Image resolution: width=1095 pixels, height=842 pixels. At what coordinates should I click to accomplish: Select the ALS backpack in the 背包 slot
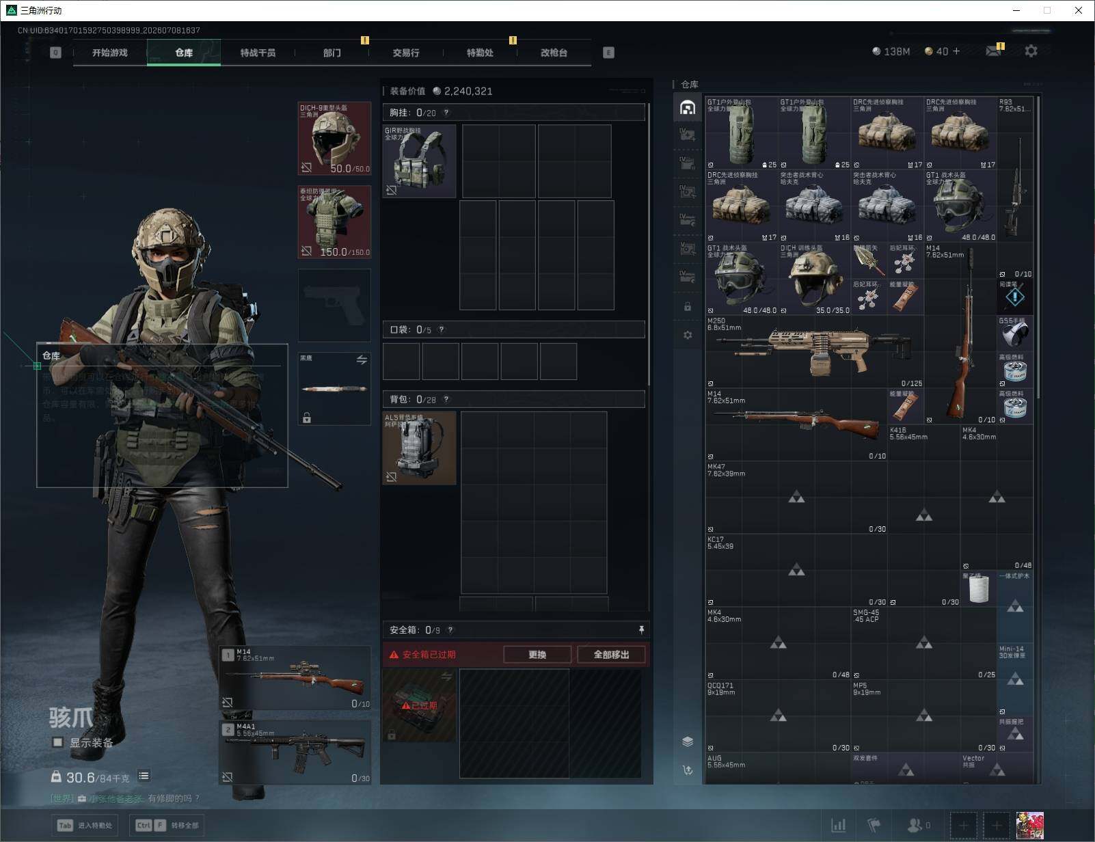coord(420,448)
